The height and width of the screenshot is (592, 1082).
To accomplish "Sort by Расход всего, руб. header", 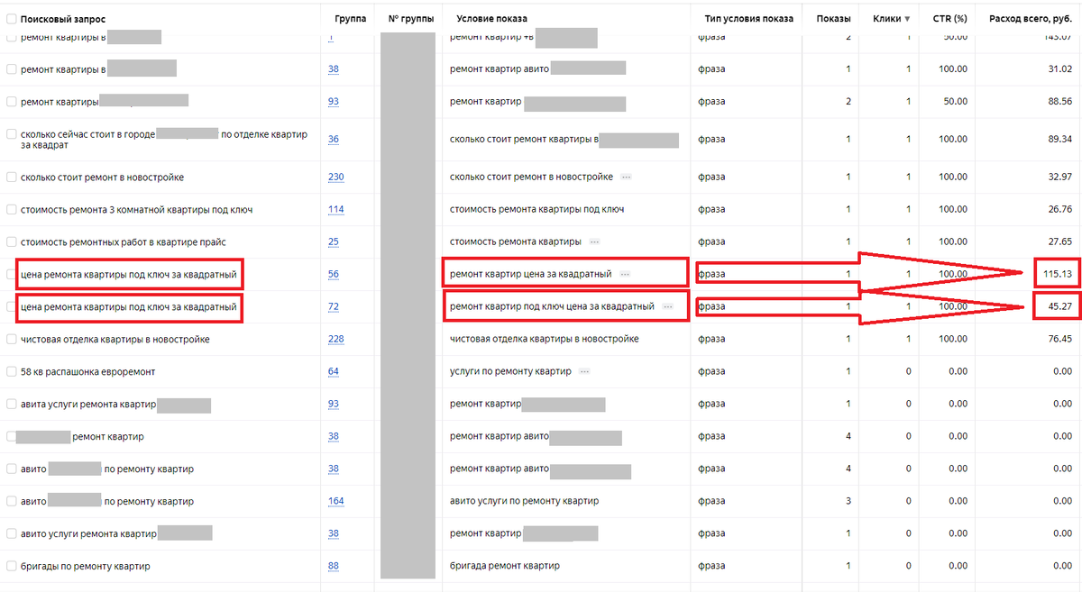I will (x=1030, y=19).
